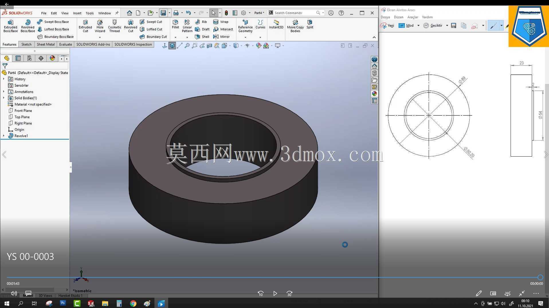This screenshot has height=308, width=549.
Task: Pick the Cosmetic Thread tool
Action: [114, 26]
